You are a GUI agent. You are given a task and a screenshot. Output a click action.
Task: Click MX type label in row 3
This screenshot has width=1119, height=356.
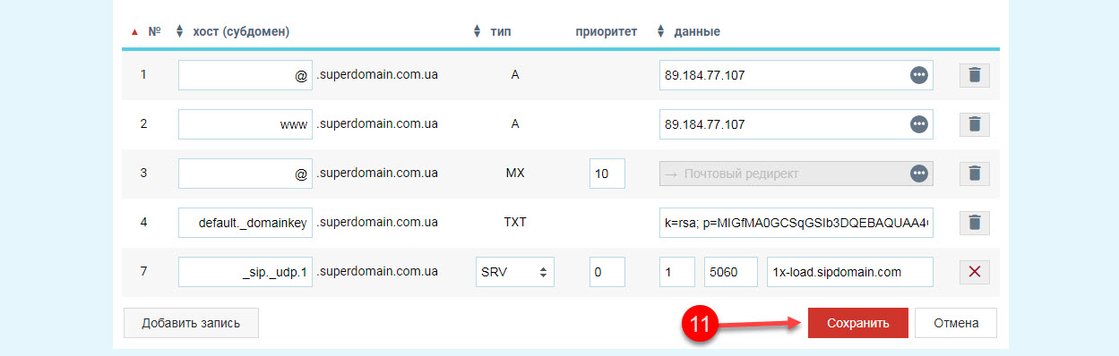[515, 174]
